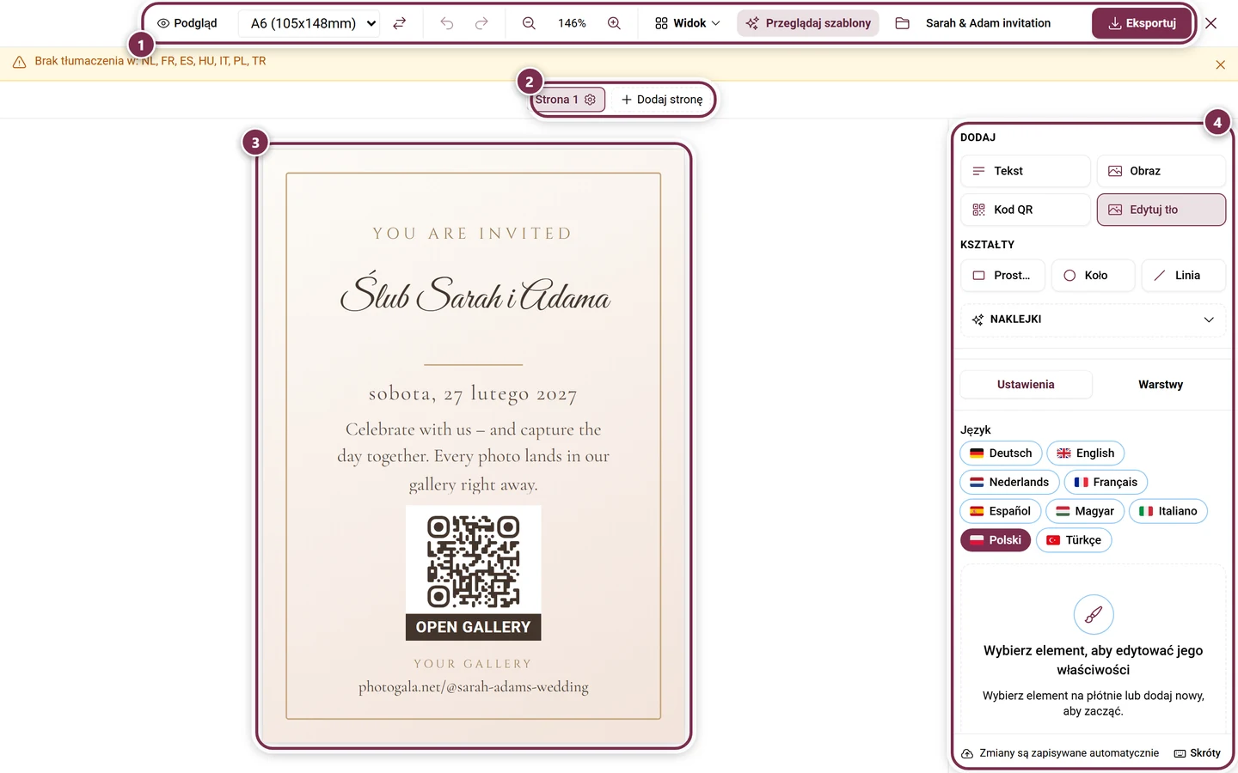Zoom out of the canvas
This screenshot has width=1238, height=773.
(x=529, y=23)
